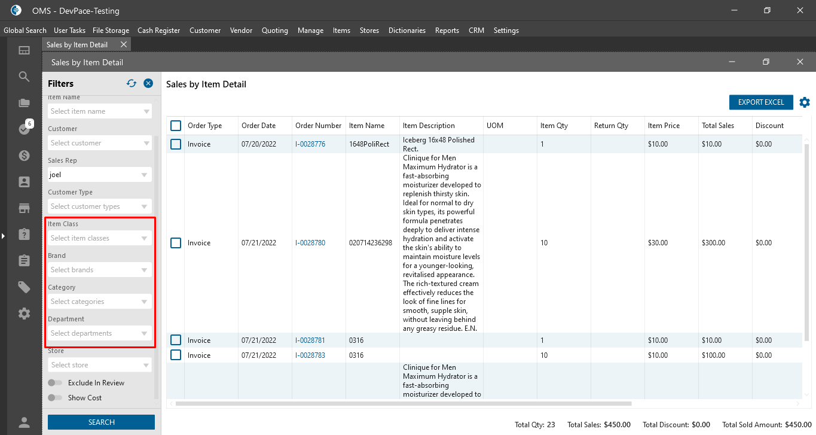Expand the Brand dropdown
Screen dimensions: 816x435
99,270
